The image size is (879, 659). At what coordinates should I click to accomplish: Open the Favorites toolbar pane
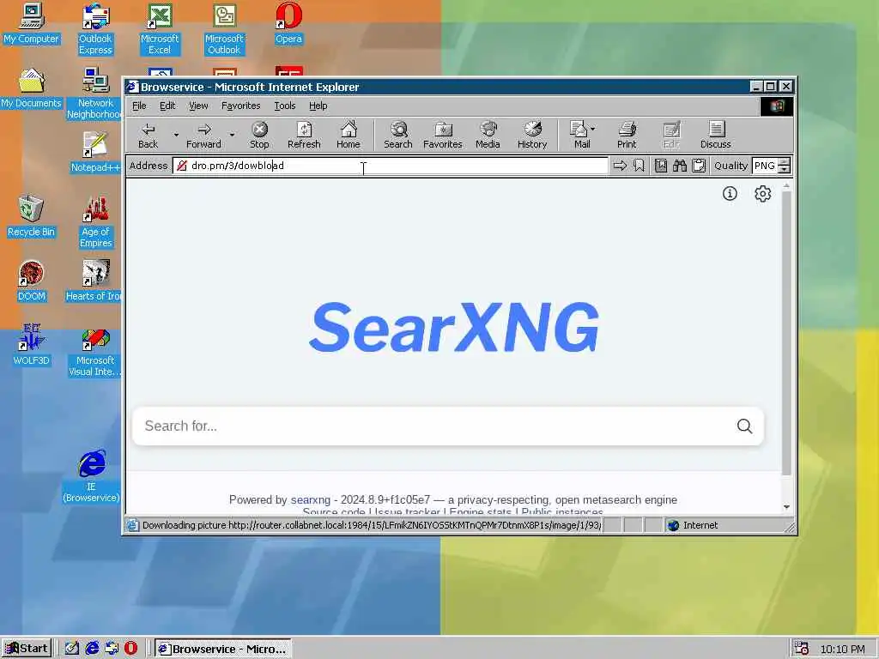point(442,135)
